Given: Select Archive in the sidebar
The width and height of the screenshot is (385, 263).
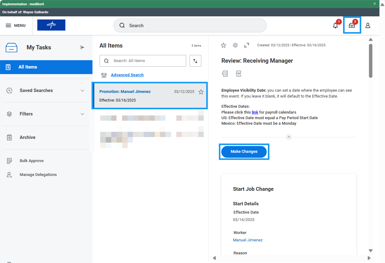Looking at the screenshot, I should coord(27,137).
